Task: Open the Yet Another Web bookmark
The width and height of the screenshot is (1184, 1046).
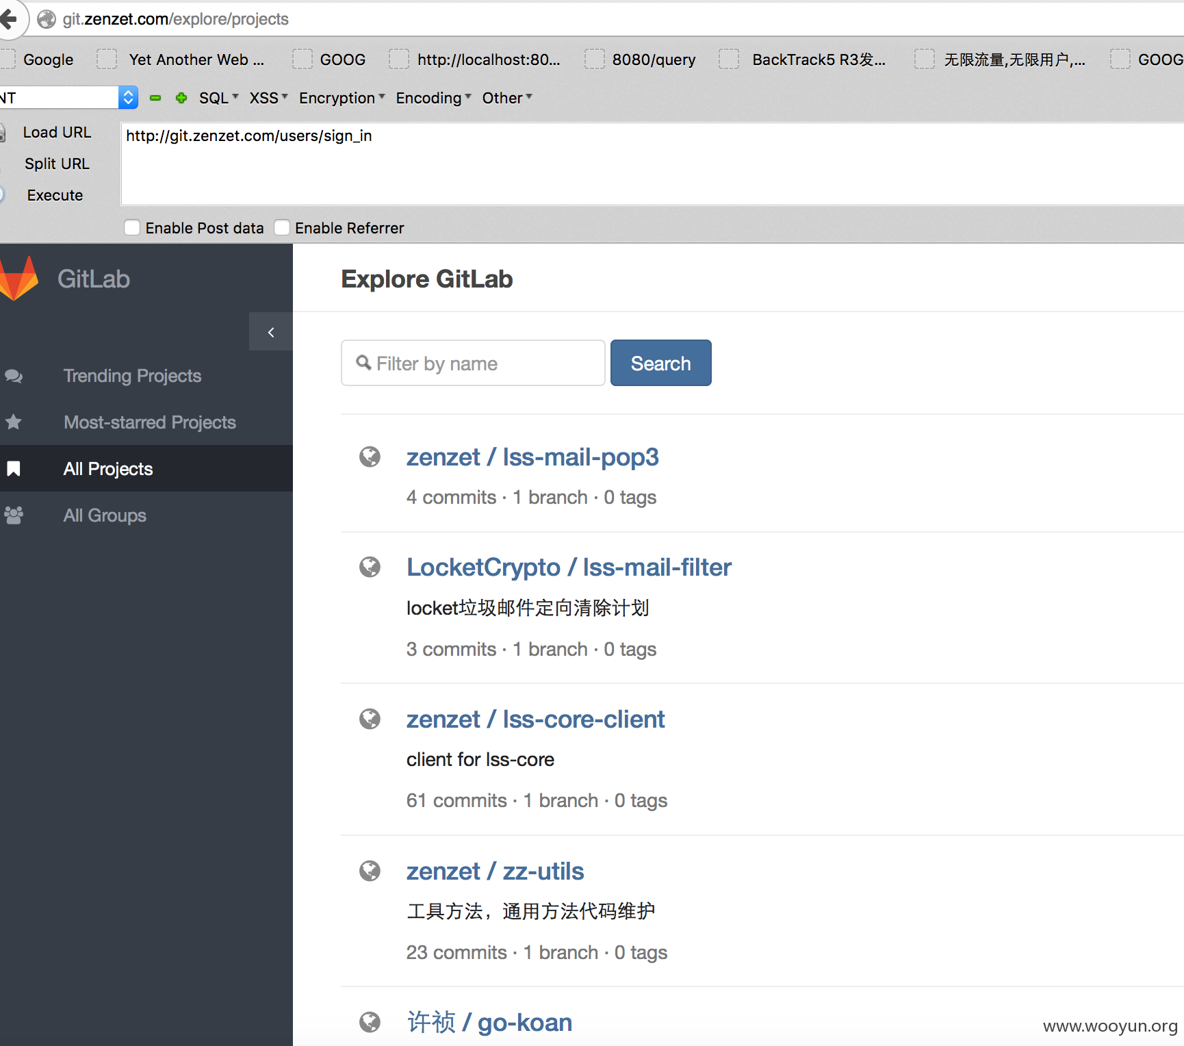Action: [181, 60]
